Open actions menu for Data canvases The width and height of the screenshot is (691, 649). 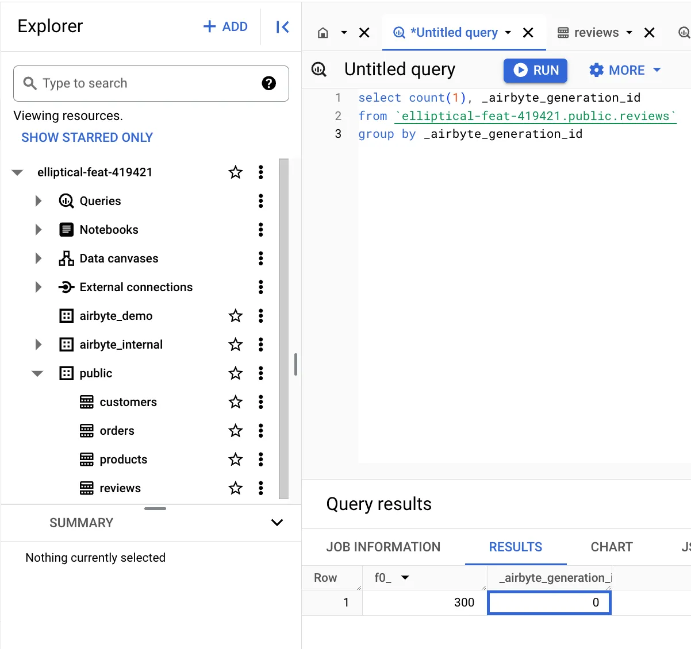point(261,258)
